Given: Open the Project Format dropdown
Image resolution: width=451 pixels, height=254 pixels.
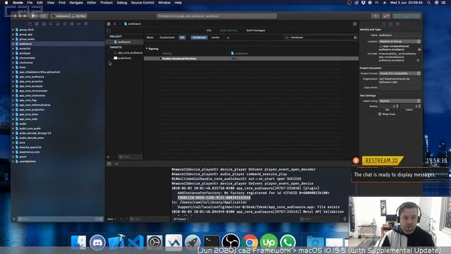Looking at the screenshot, I should 400,73.
